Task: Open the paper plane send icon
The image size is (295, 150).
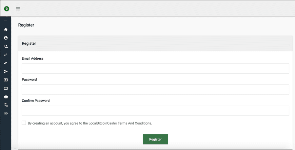Action: coord(6,71)
